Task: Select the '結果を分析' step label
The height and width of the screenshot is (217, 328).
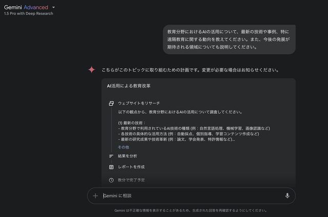Action: [128, 156]
